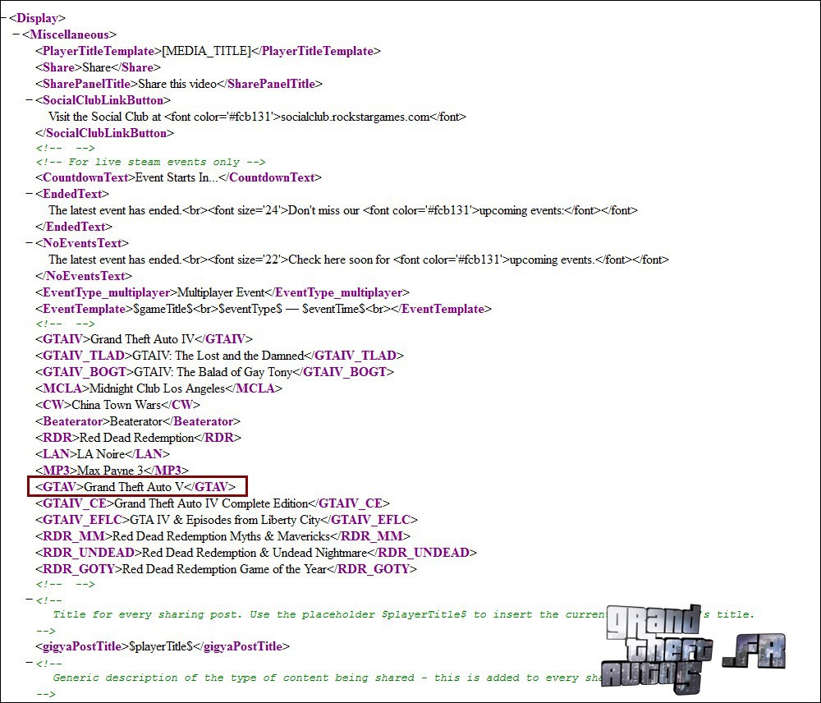Click the 'Check here soon for' NoEventsText line
The image size is (821, 703).
(x=359, y=260)
